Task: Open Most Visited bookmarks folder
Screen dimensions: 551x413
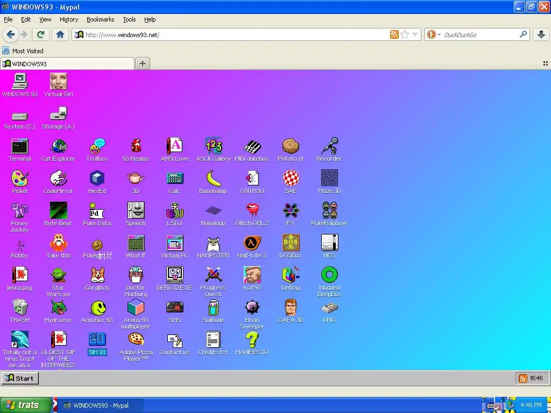Action: 23,51
